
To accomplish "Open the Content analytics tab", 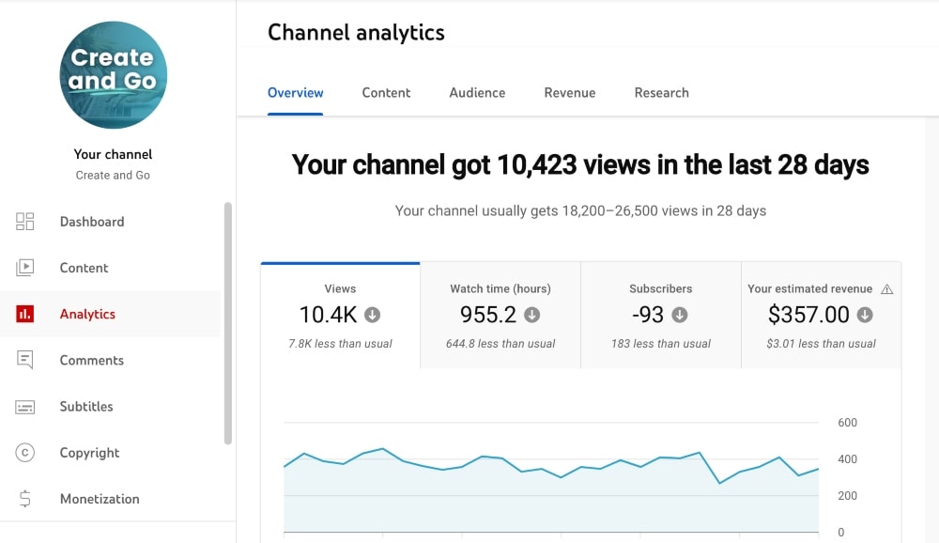I will click(x=386, y=93).
